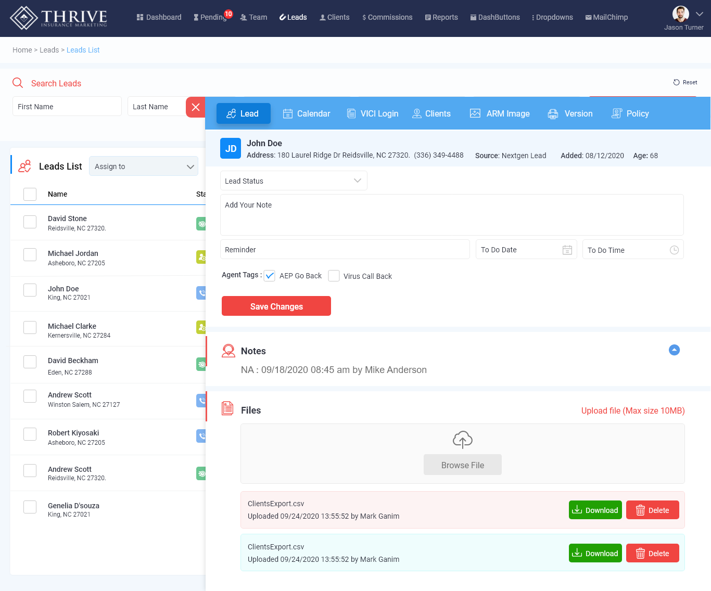
Task: Click the clock icon in To Do Time
Action: coord(674,250)
